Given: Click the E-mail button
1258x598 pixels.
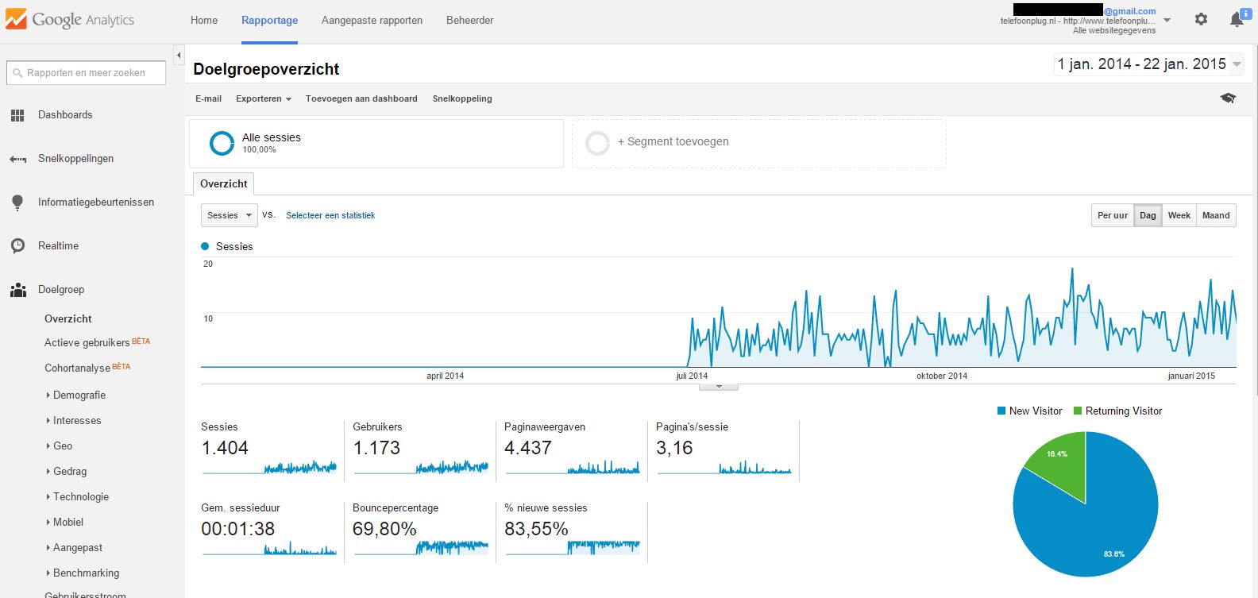Looking at the screenshot, I should pos(208,98).
